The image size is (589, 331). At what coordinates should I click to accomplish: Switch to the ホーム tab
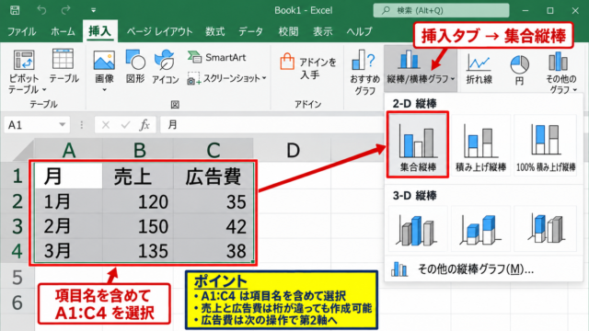click(x=63, y=31)
